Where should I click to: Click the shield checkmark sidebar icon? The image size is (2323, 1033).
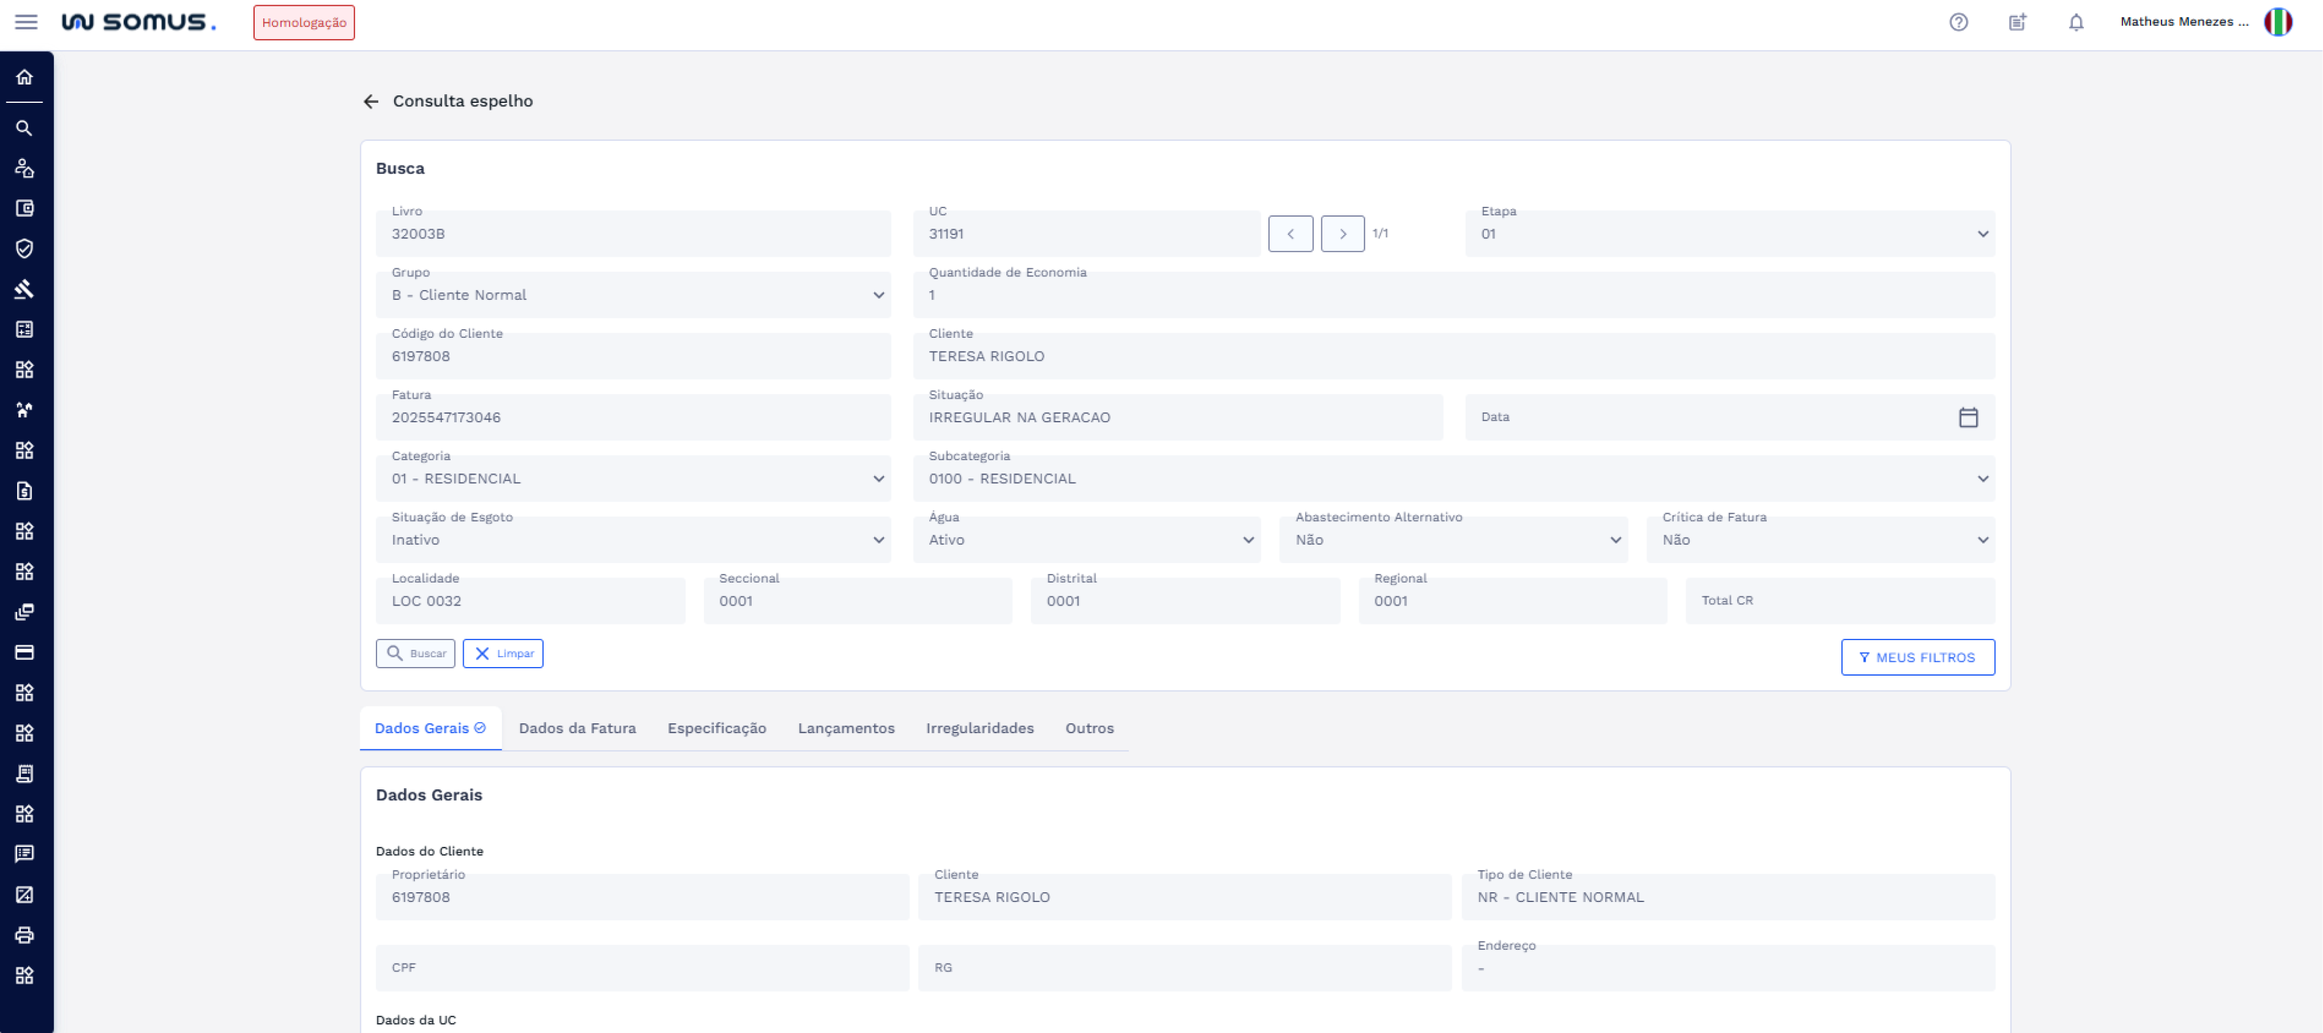(x=24, y=249)
